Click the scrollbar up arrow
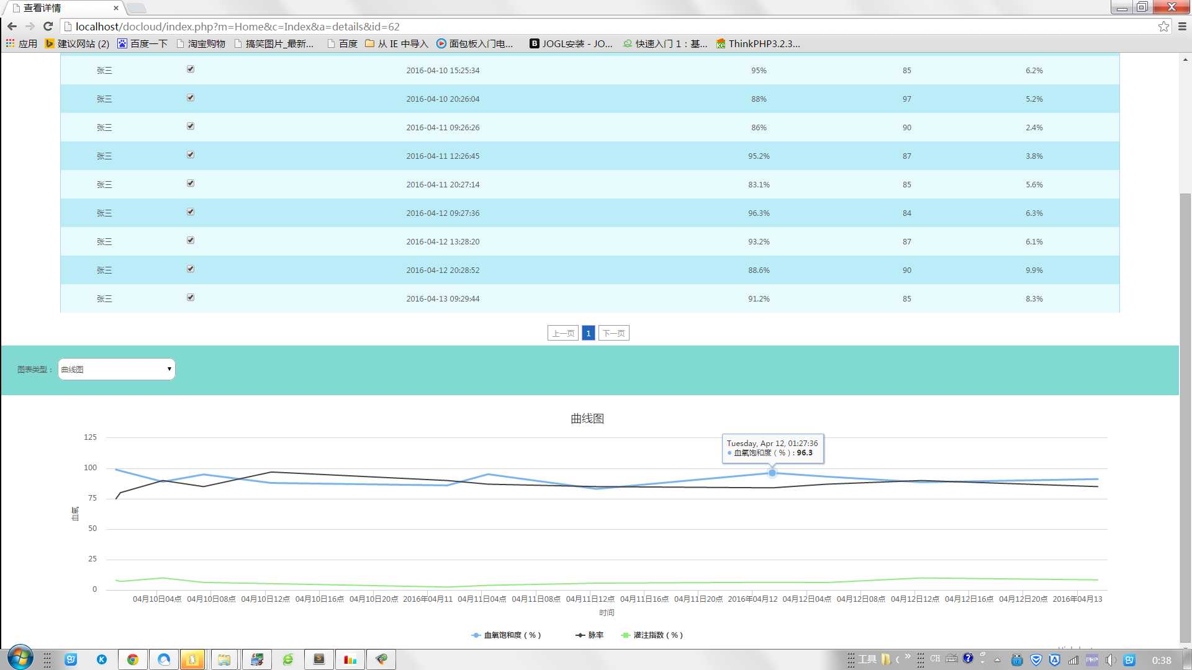The image size is (1192, 670). 1185,60
